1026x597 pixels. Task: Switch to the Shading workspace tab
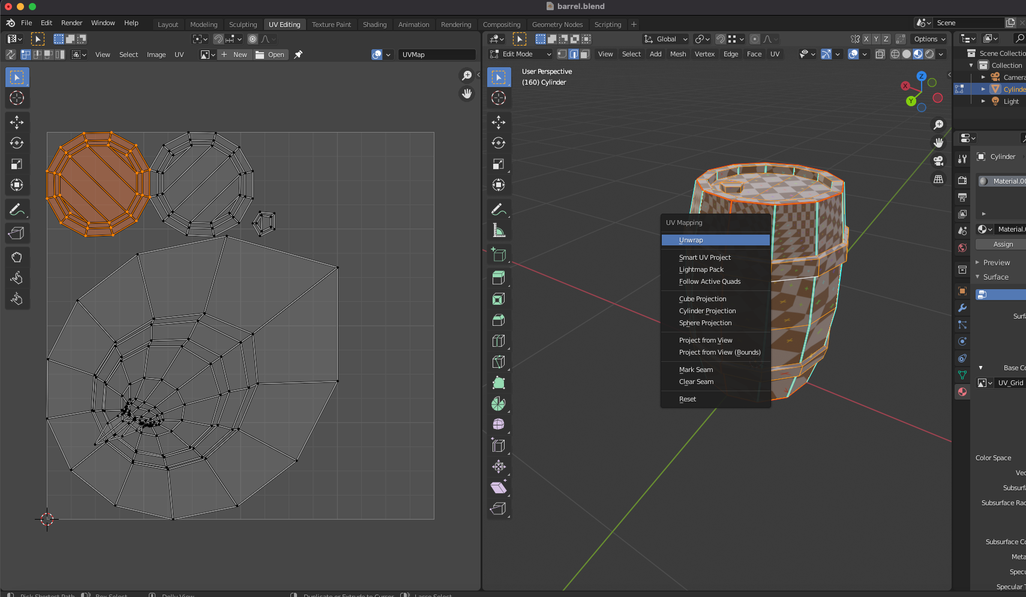pyautogui.click(x=374, y=25)
